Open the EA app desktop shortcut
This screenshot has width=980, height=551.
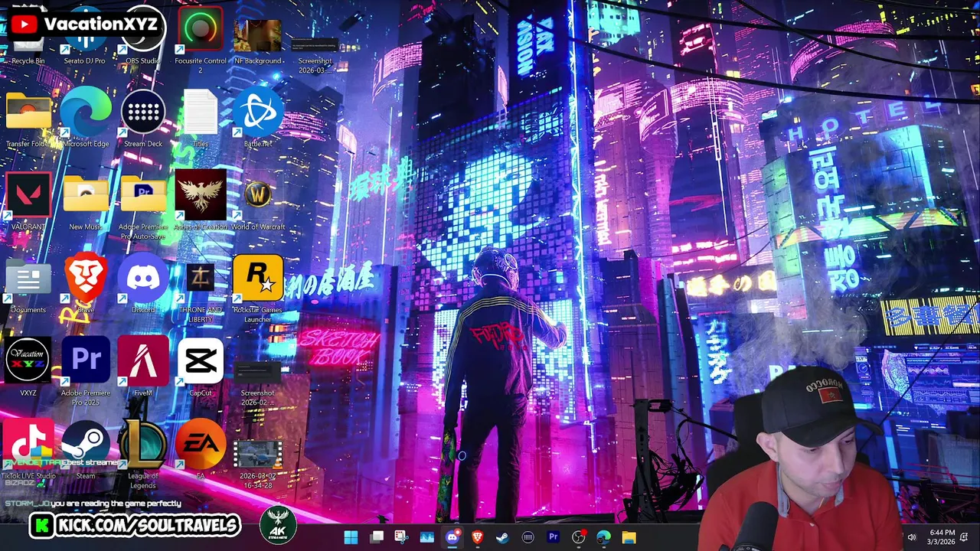[201, 450]
